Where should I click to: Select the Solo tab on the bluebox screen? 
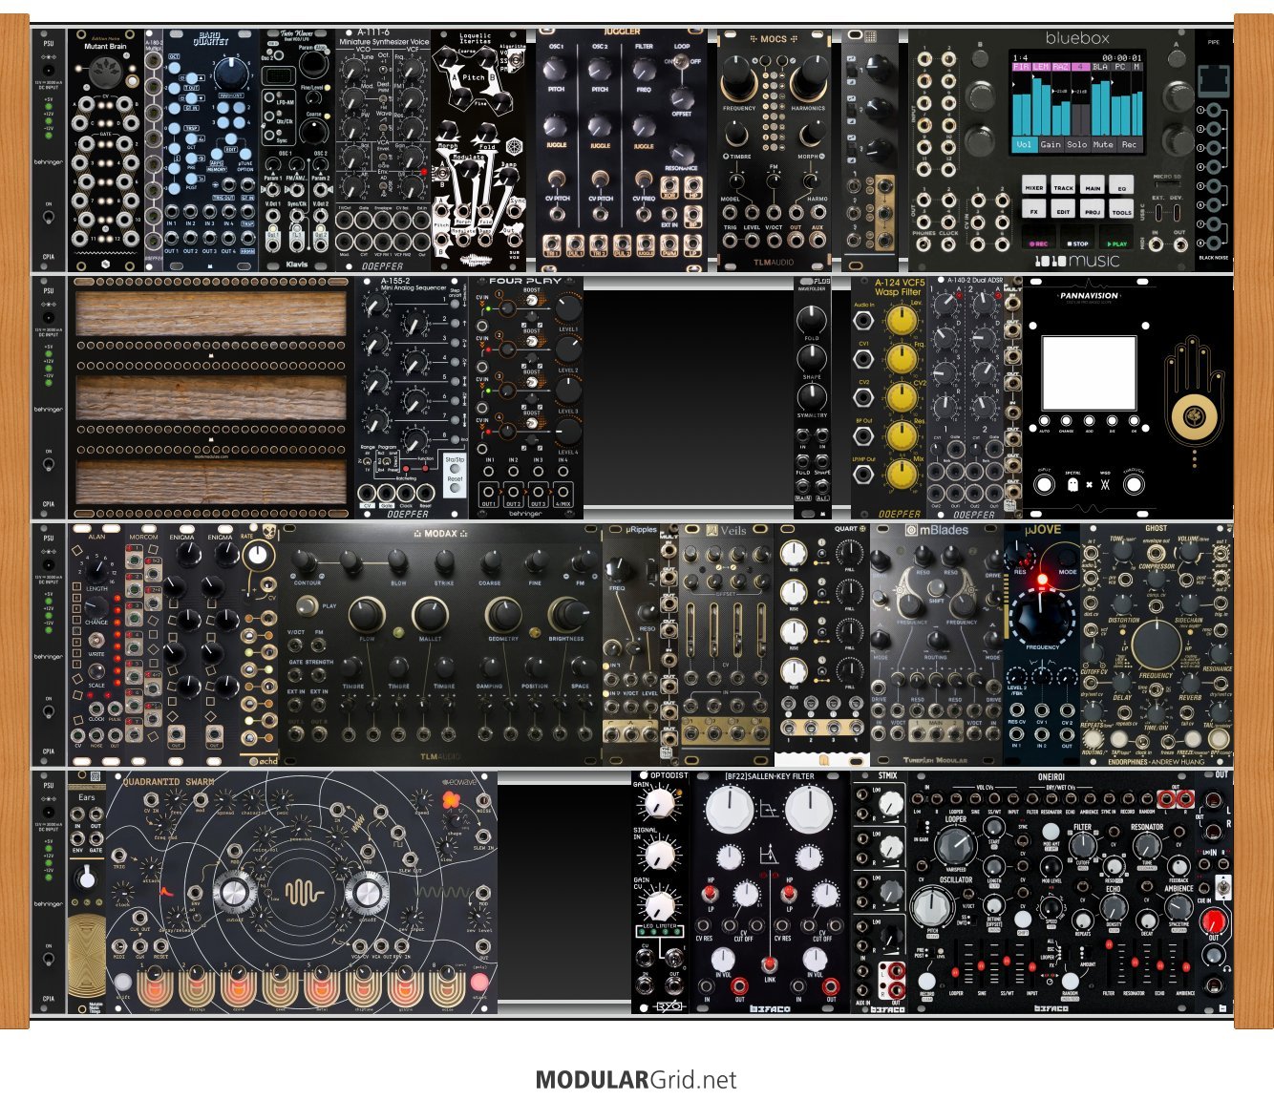(1077, 144)
